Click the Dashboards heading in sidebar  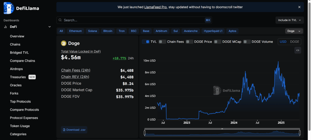tap(11, 20)
